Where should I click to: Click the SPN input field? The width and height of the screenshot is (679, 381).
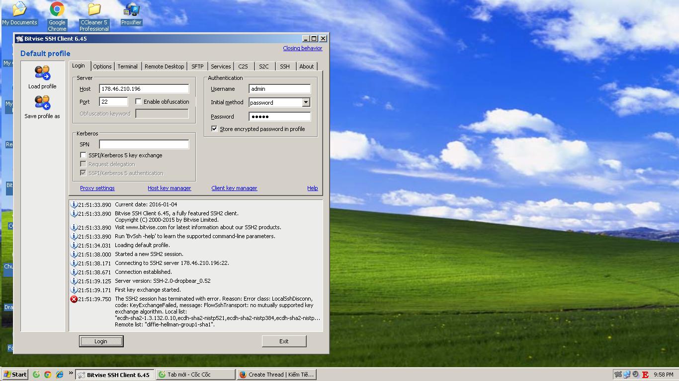(144, 144)
